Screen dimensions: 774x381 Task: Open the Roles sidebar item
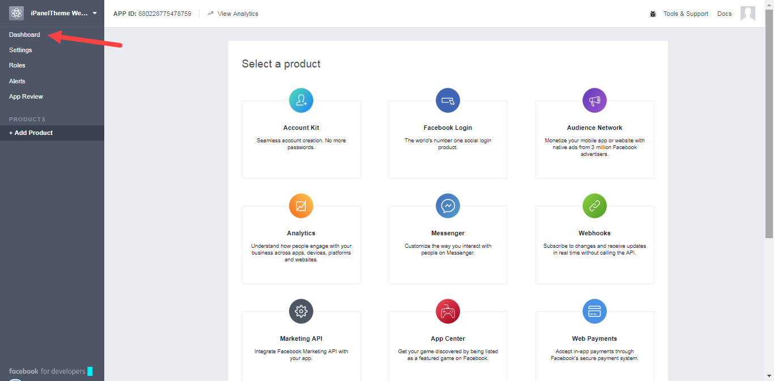[x=17, y=65]
